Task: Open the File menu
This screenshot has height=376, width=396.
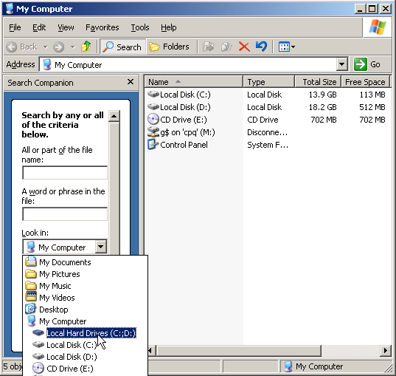Action: pos(15,27)
